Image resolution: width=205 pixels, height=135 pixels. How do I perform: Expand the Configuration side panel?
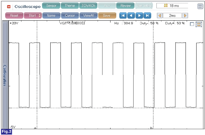click(x=5, y=75)
